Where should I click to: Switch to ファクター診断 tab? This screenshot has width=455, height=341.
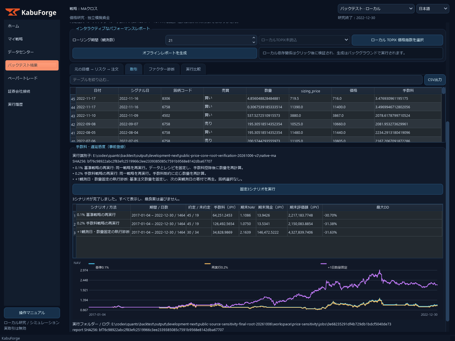(x=162, y=69)
